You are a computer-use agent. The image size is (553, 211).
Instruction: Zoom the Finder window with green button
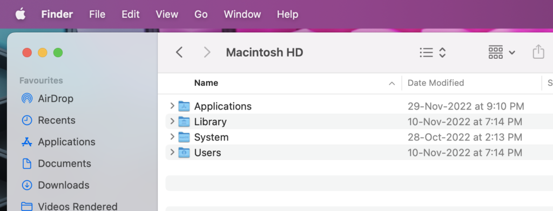pos(58,53)
